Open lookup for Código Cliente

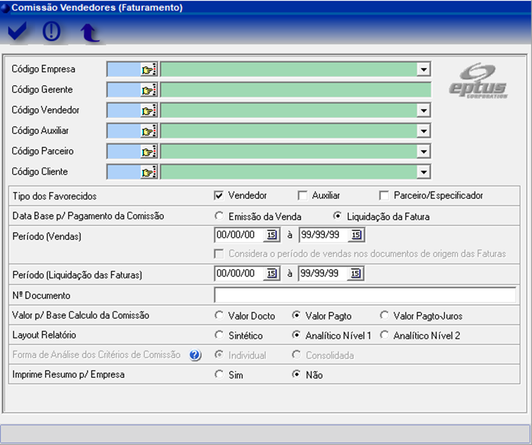click(x=148, y=172)
